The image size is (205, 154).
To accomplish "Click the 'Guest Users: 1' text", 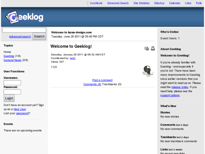I will click(x=170, y=38).
